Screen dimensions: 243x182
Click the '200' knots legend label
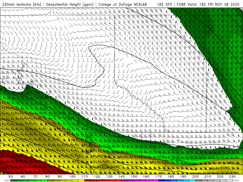196,177
